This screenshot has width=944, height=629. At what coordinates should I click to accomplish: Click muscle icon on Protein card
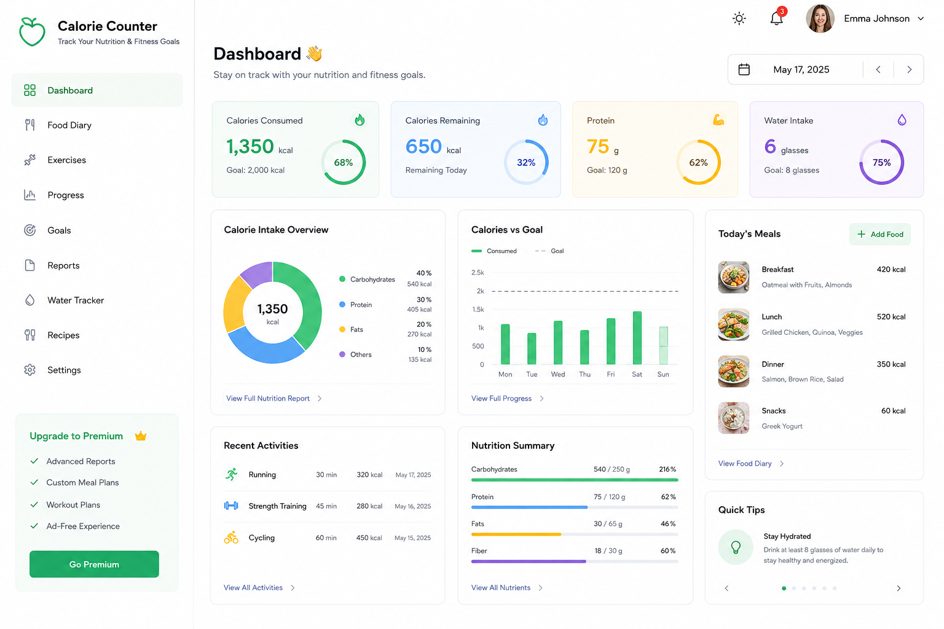point(718,120)
